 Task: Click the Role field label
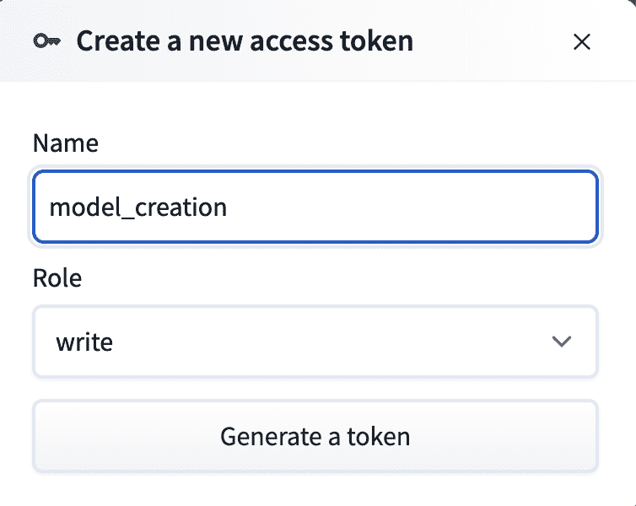pyautogui.click(x=57, y=278)
